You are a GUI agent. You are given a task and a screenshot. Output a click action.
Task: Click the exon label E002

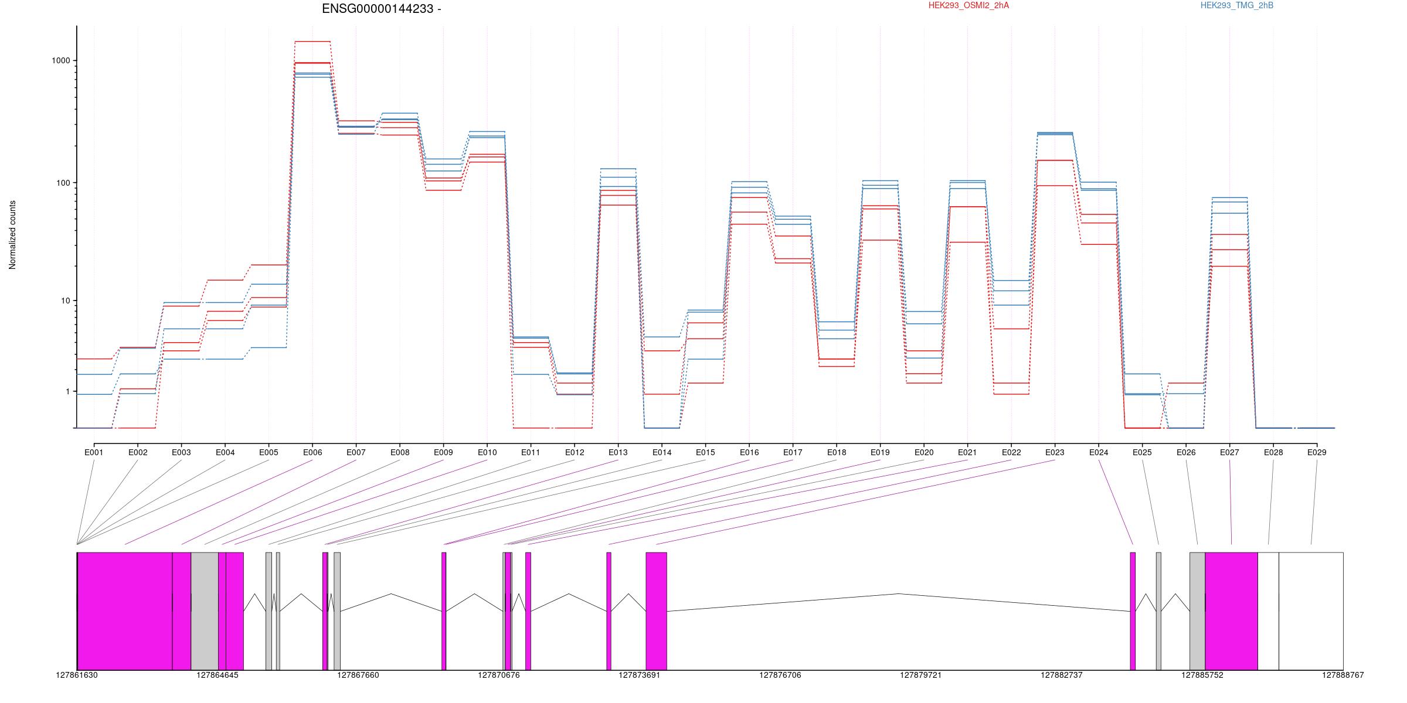138,452
